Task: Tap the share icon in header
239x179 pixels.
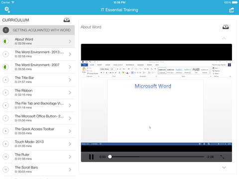Action: click(232, 10)
